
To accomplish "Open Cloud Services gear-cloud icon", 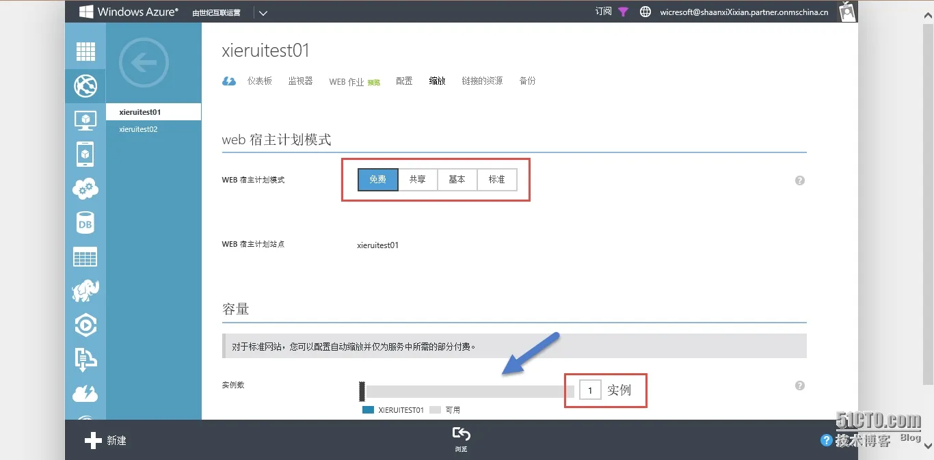I will coord(85,189).
